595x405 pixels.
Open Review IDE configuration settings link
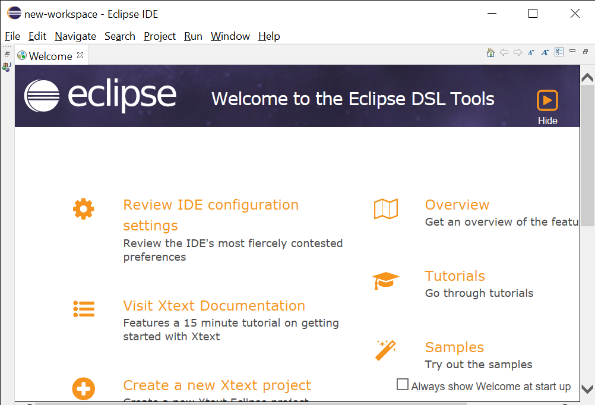(211, 215)
